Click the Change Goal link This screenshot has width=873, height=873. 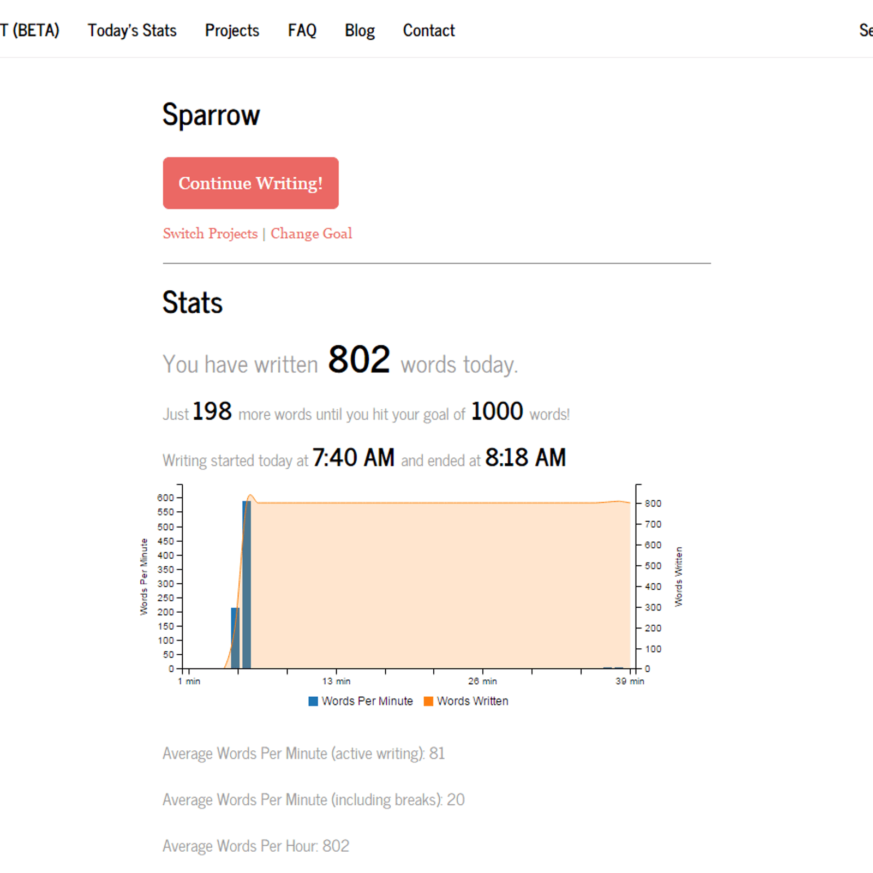pyautogui.click(x=312, y=234)
